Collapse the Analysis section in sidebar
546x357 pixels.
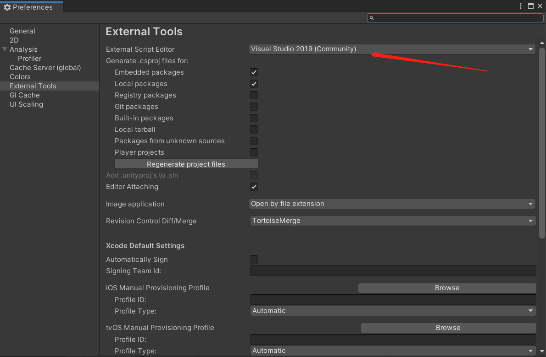pyautogui.click(x=5, y=49)
